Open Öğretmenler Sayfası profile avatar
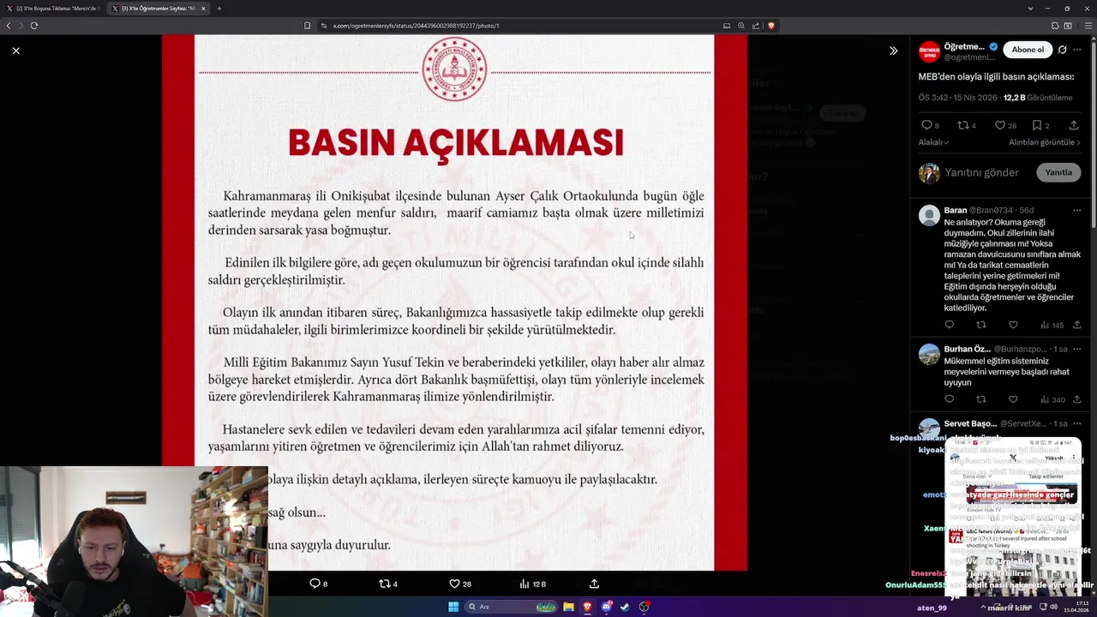1097x617 pixels. pos(929,51)
